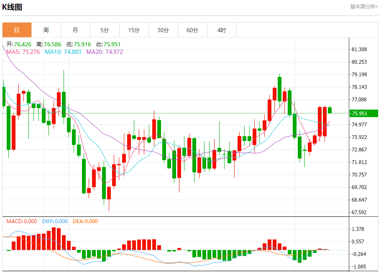Click the 高:76.586 high price value
Viewport: 381px width, 272px height.
[49, 44]
